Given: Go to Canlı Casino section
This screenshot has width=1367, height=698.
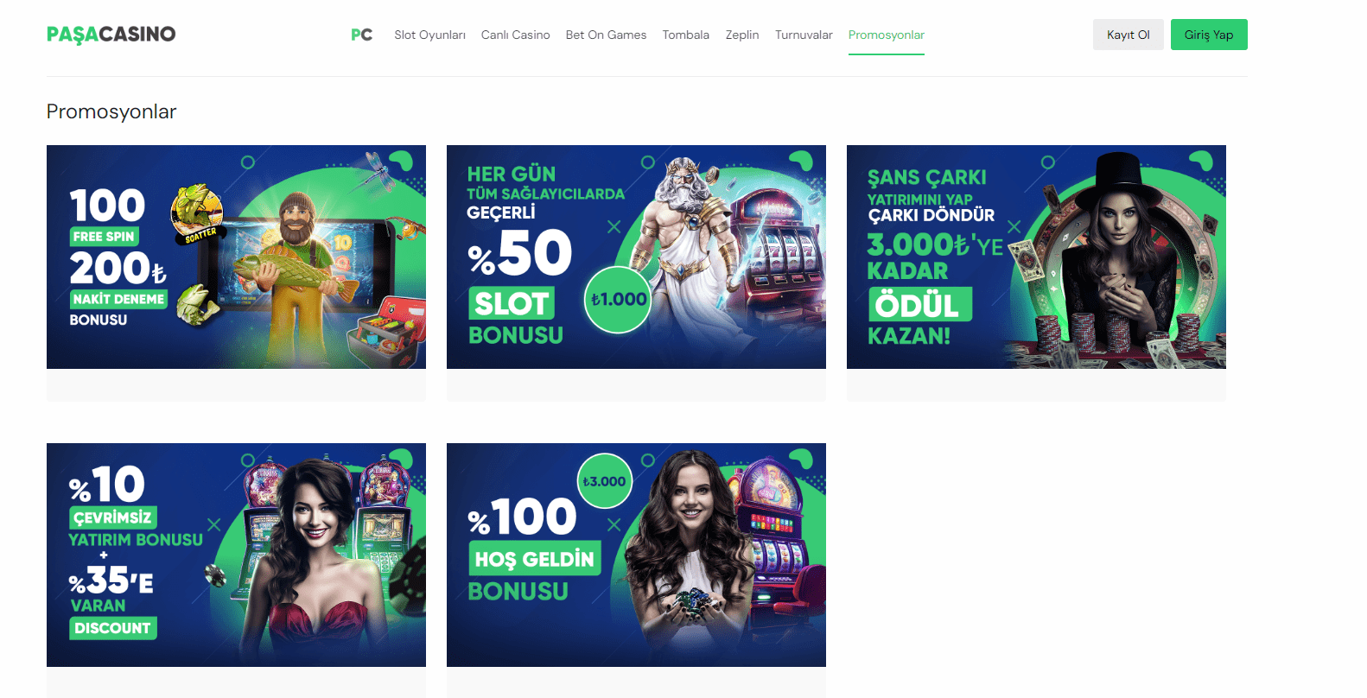Looking at the screenshot, I should point(515,35).
